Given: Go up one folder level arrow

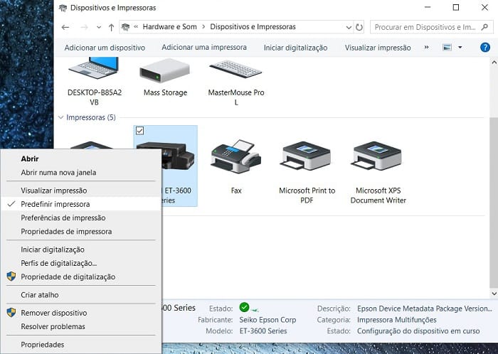Looking at the screenshot, I should point(111,28).
